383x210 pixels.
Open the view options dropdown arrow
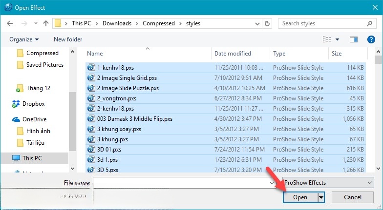337,39
